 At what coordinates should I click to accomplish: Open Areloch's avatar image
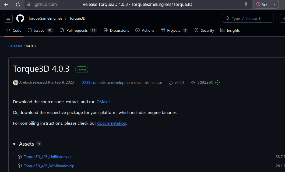[x=16, y=83]
